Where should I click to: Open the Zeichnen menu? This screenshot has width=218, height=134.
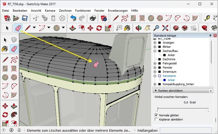pos(65,10)
